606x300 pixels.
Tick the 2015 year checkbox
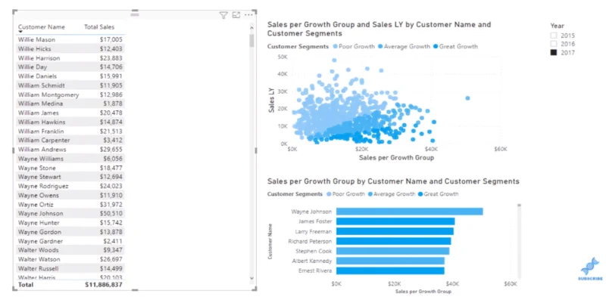pyautogui.click(x=554, y=36)
